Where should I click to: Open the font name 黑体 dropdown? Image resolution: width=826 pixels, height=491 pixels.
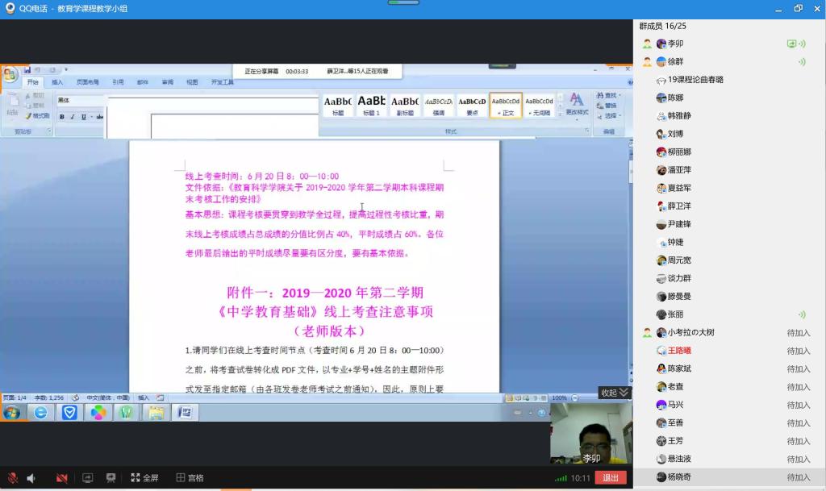coord(80,101)
